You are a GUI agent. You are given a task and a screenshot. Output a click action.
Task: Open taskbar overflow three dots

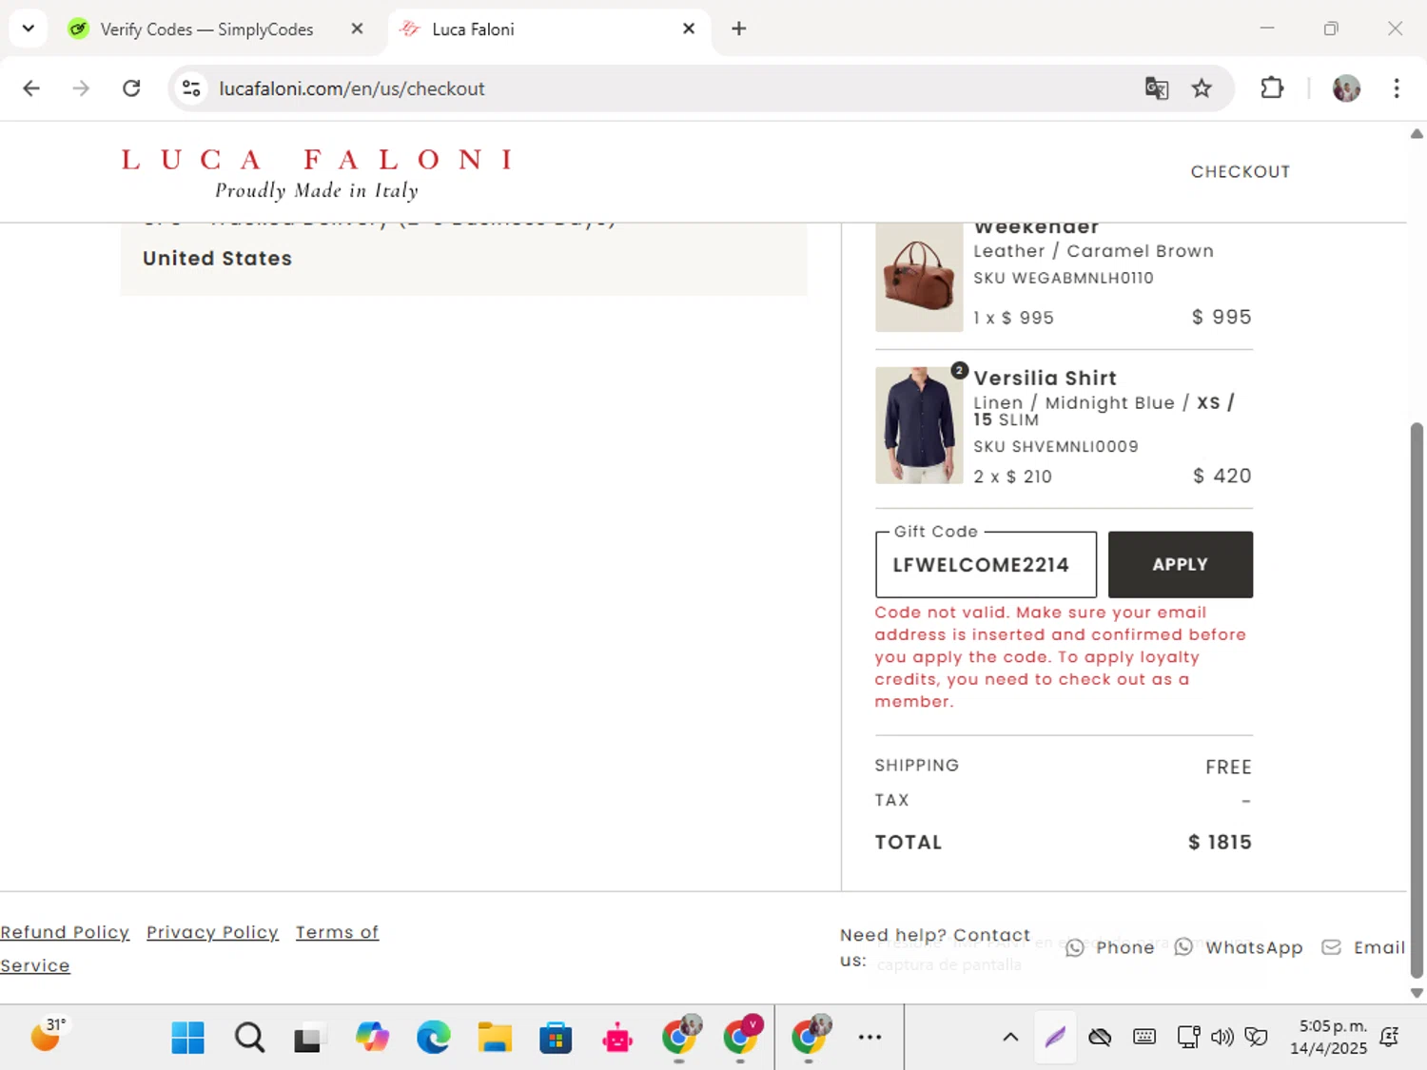(x=870, y=1038)
